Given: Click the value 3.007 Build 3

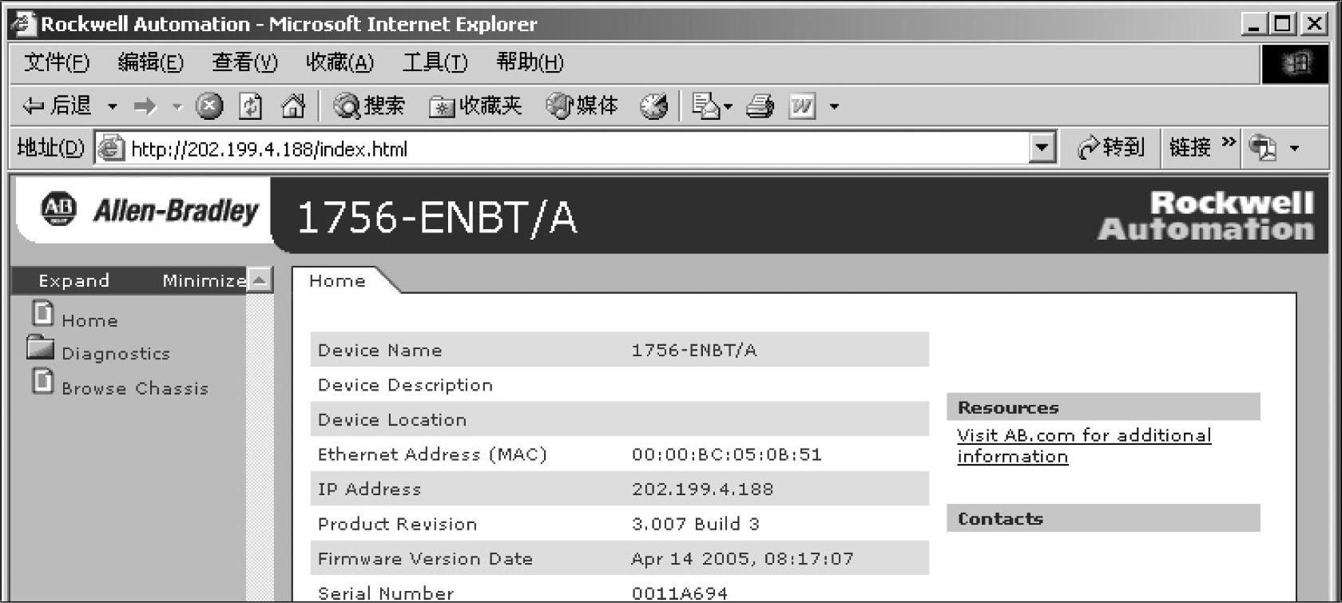Looking at the screenshot, I should coord(696,524).
